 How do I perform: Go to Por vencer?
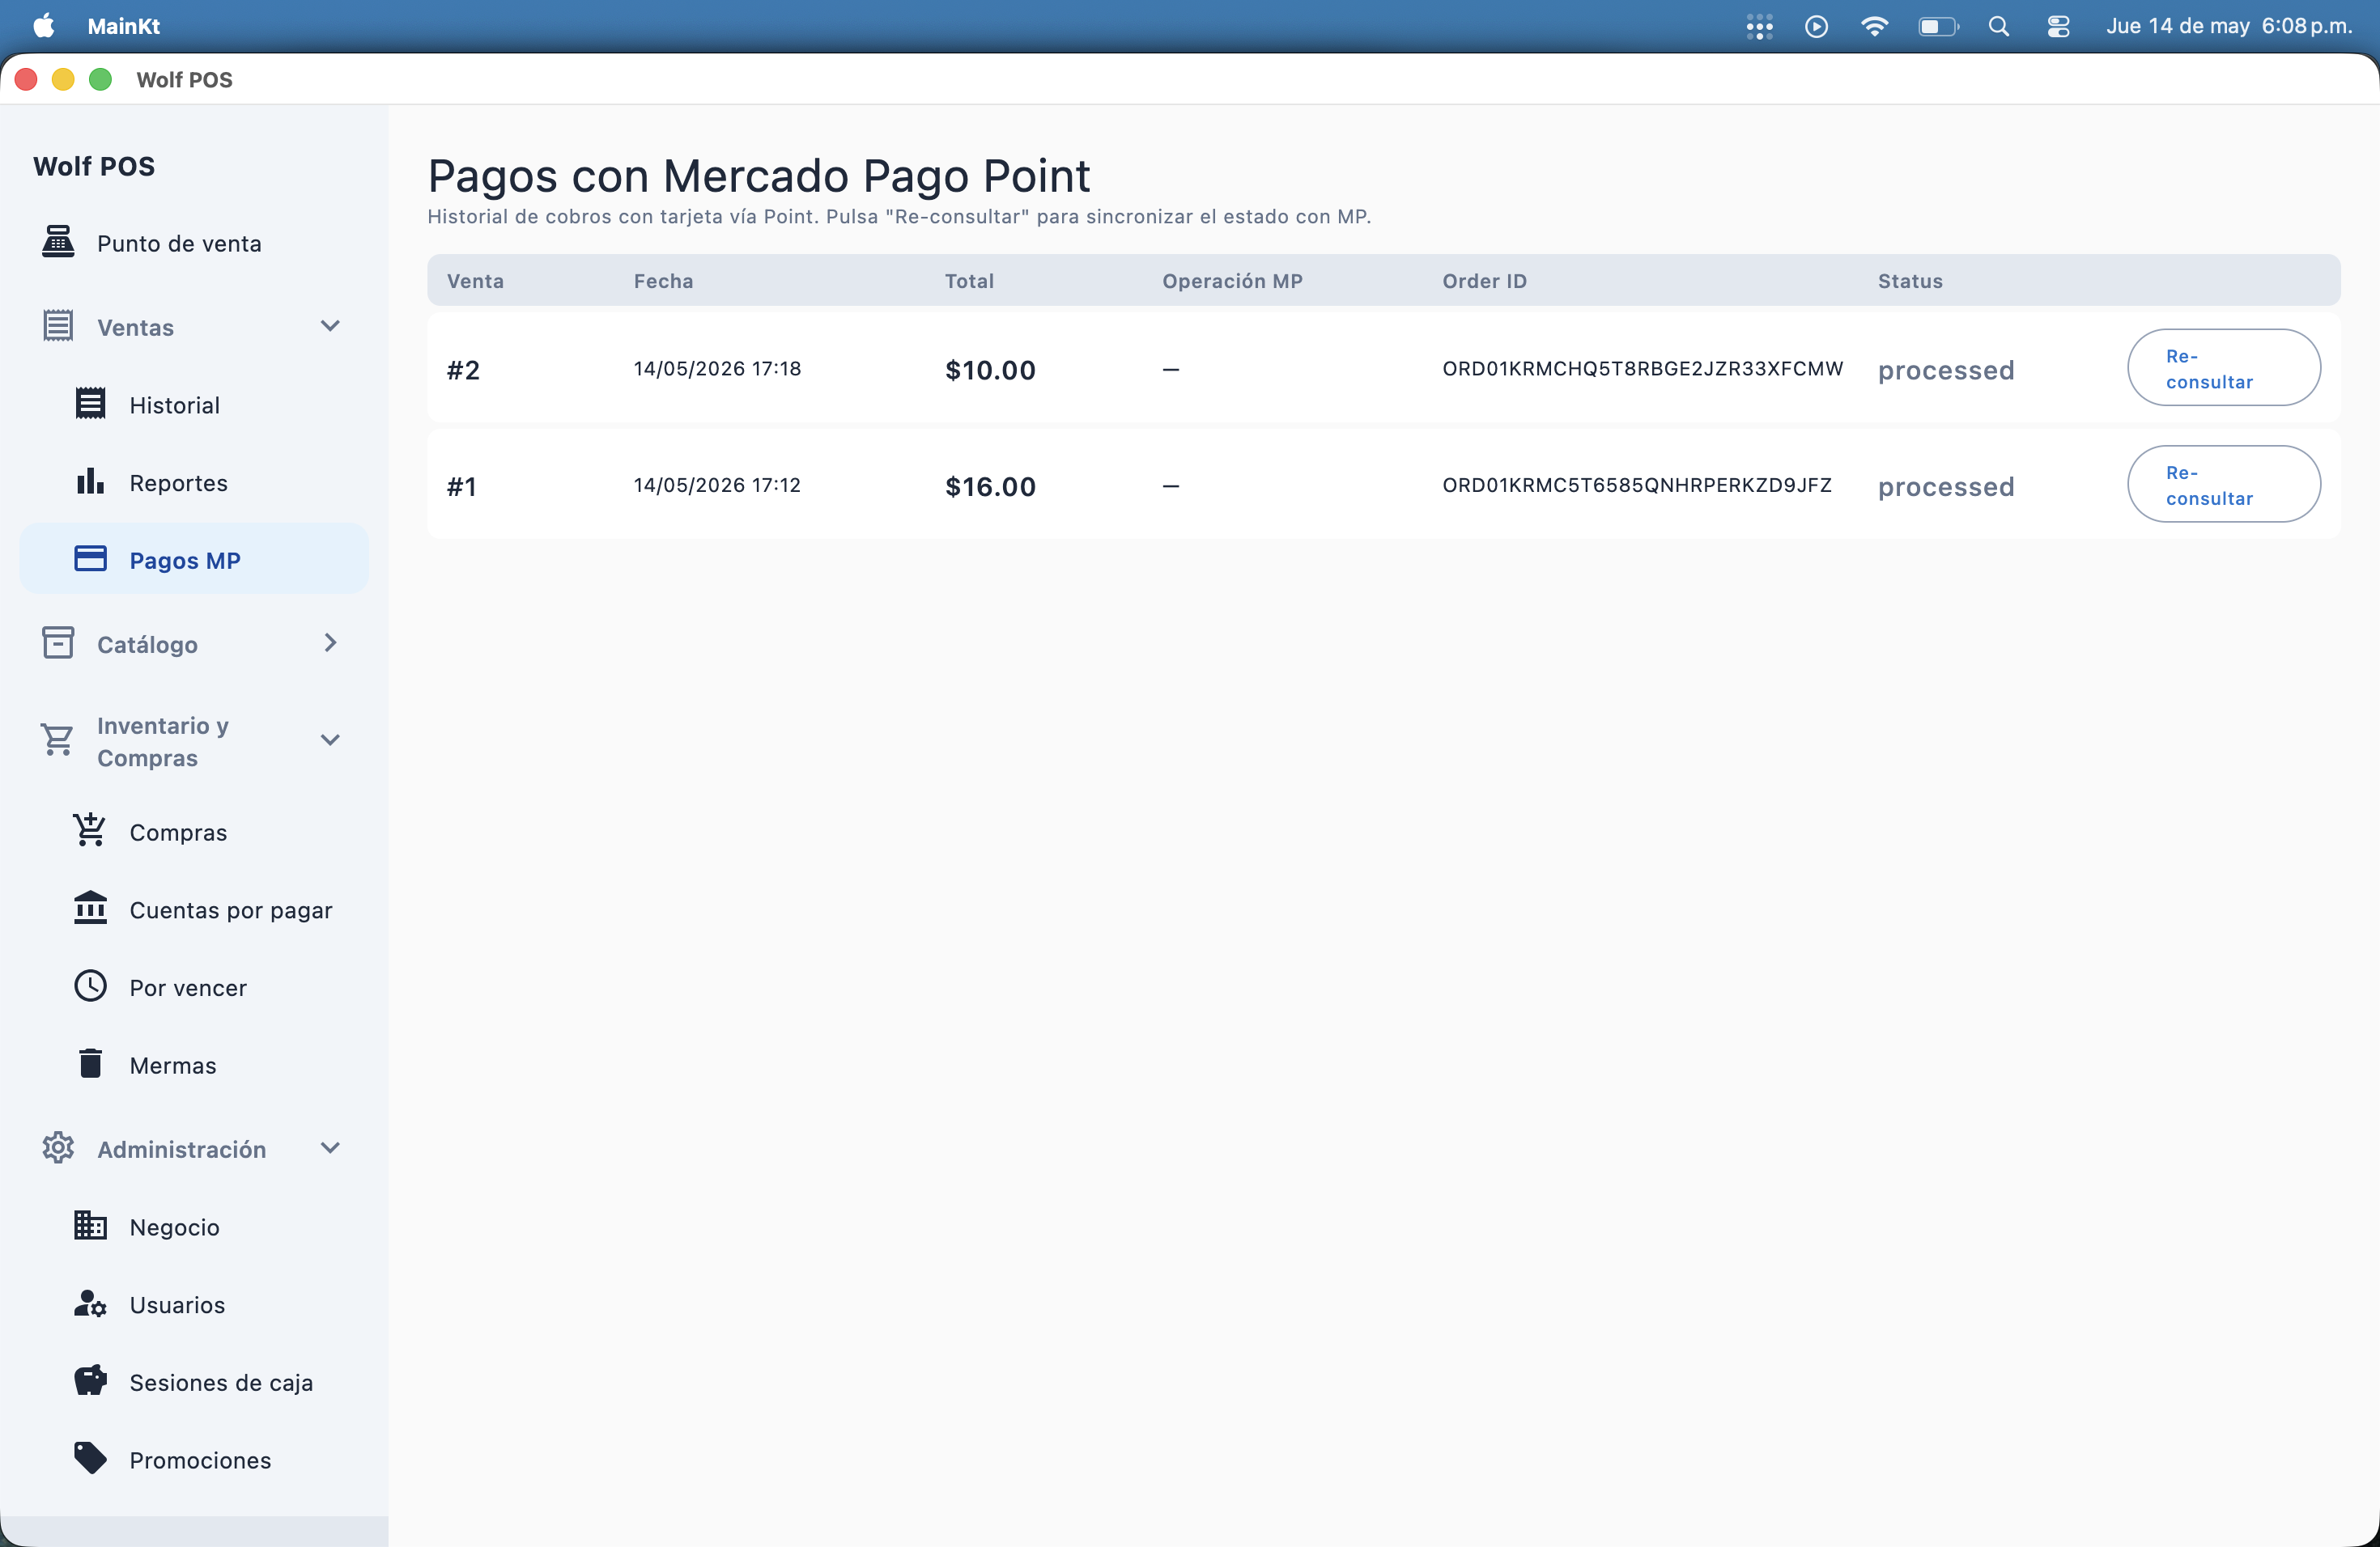pos(194,987)
